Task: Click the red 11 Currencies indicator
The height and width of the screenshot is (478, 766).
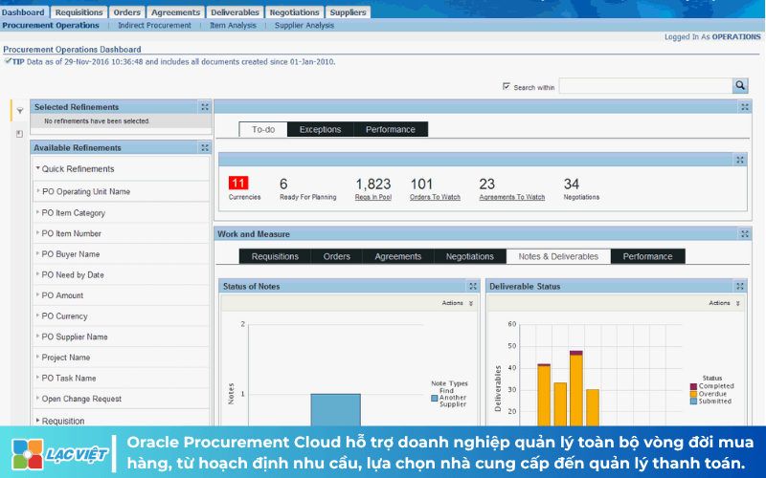Action: [238, 183]
